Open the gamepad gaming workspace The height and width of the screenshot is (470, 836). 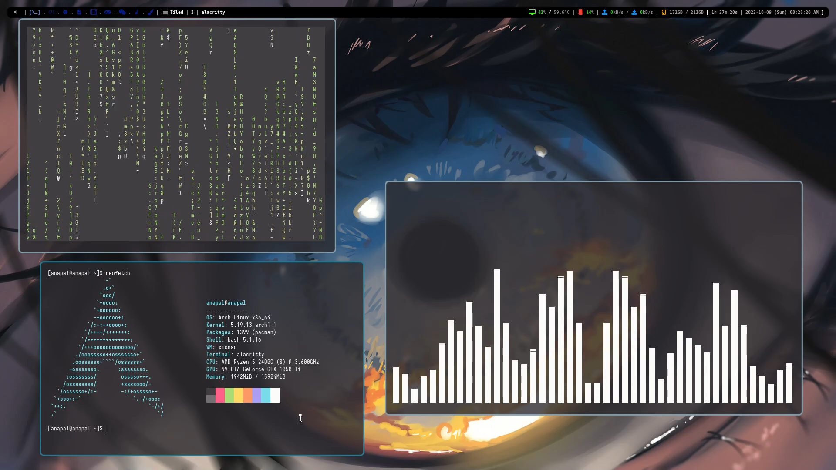[x=108, y=12]
